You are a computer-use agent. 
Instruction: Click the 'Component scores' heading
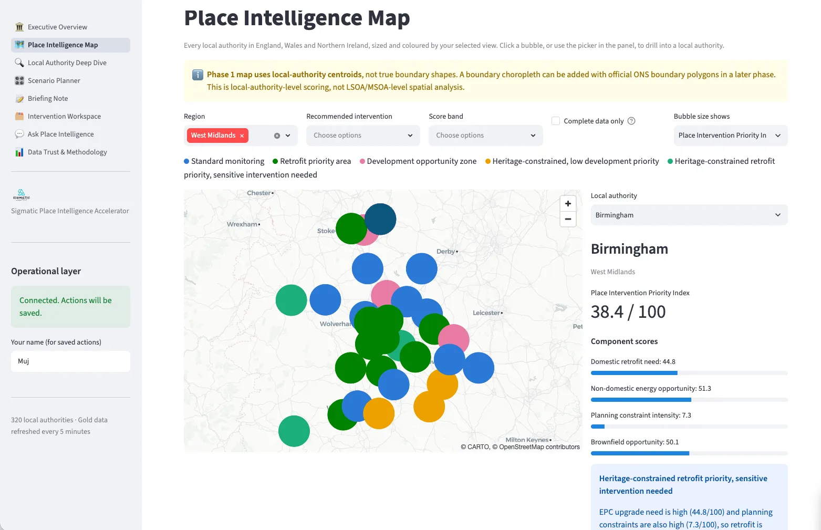[x=624, y=341]
